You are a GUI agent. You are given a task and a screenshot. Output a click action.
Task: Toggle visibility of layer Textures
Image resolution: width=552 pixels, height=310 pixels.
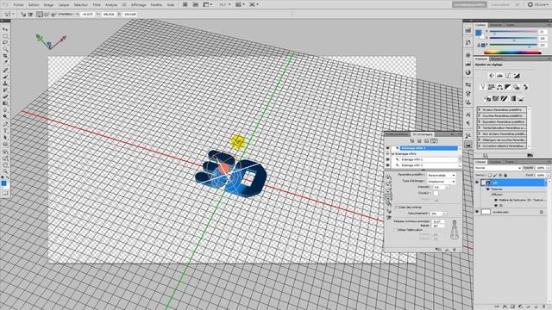click(x=488, y=189)
